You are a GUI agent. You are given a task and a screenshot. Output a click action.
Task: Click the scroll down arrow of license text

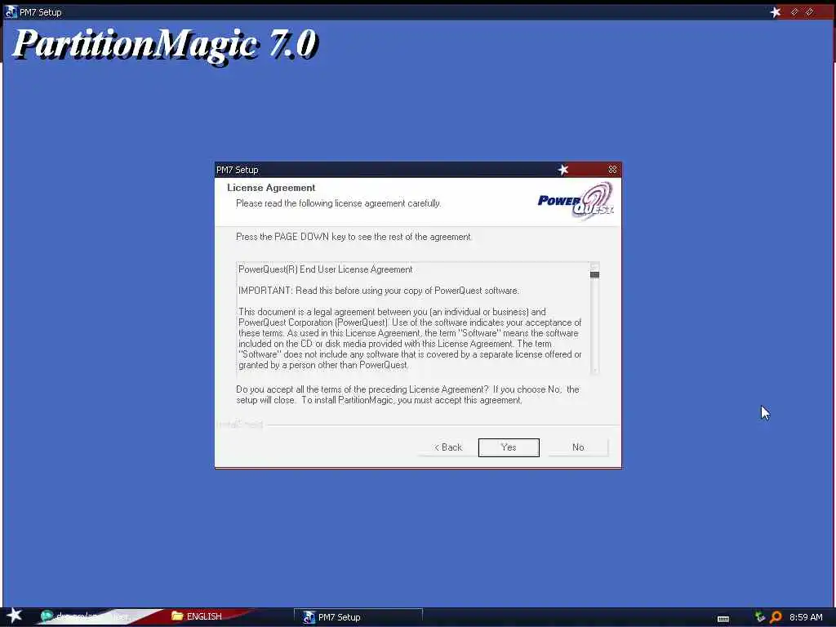[594, 370]
